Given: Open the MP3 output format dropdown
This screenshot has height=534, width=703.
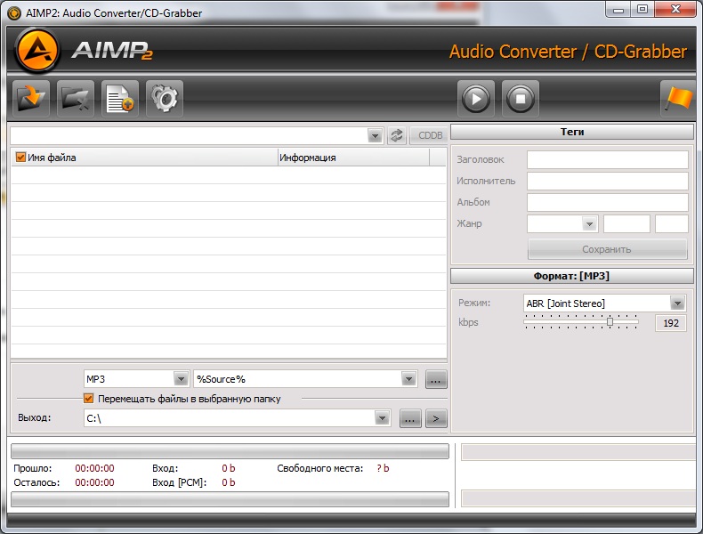Looking at the screenshot, I should [181, 379].
